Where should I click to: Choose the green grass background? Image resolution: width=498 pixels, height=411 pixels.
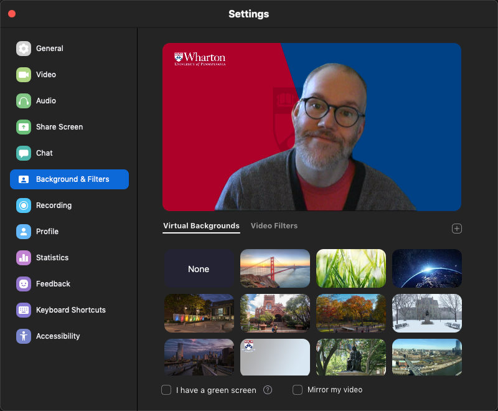tap(351, 268)
